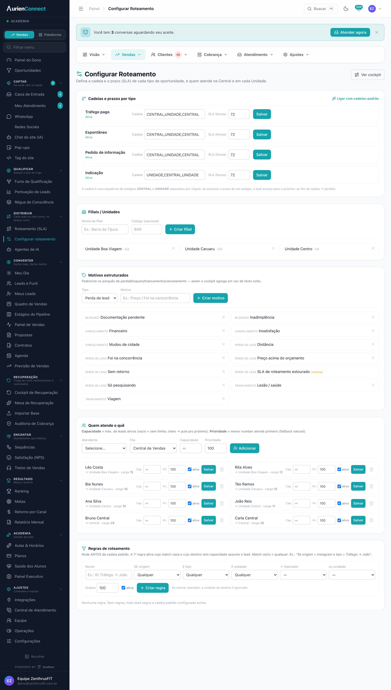Click Ligar com cadeias-padrão link
The height and width of the screenshot is (690, 391).
pyautogui.click(x=355, y=99)
